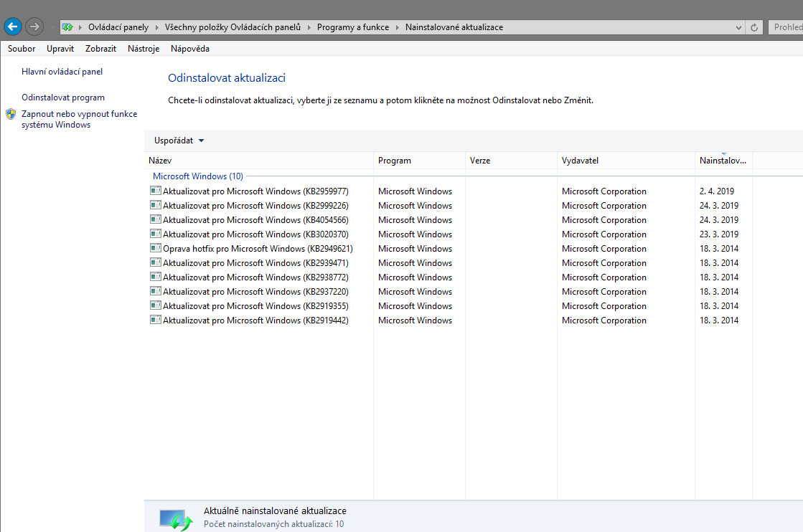803x532 pixels.
Task: Select Aktualizovat pro Microsoft Windows (KB2959977)
Action: (255, 191)
